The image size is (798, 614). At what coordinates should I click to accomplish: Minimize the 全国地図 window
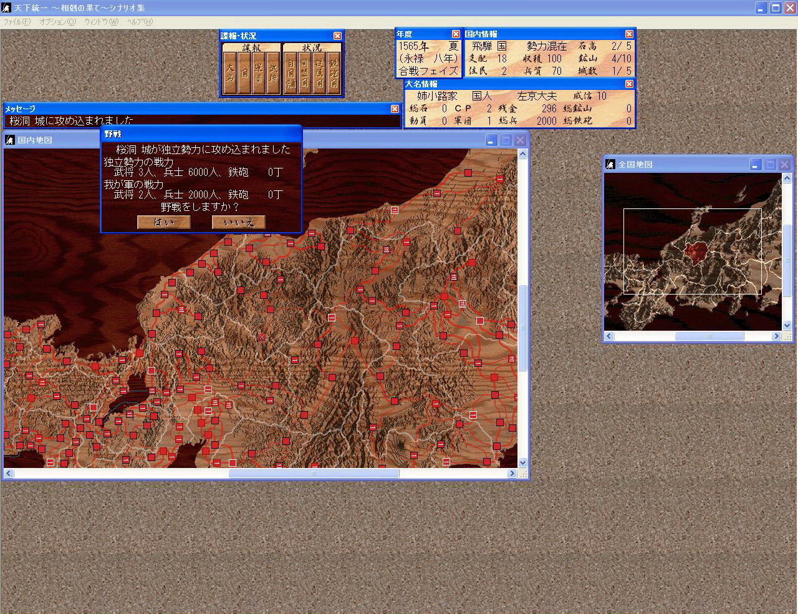pyautogui.click(x=756, y=164)
